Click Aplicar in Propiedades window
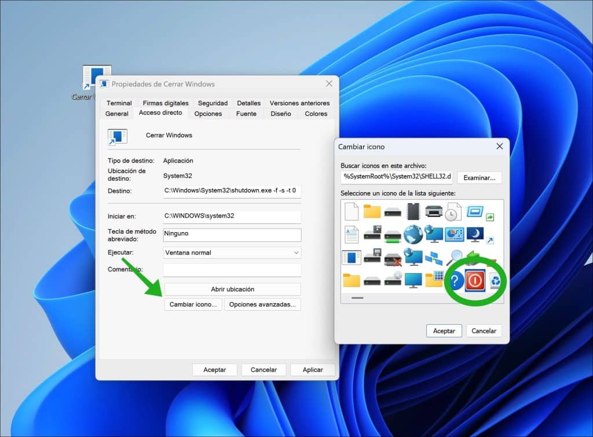593x437 pixels. [x=313, y=370]
